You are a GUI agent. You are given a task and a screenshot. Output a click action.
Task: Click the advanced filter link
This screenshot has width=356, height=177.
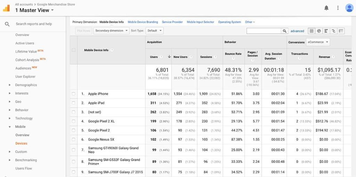(297, 31)
